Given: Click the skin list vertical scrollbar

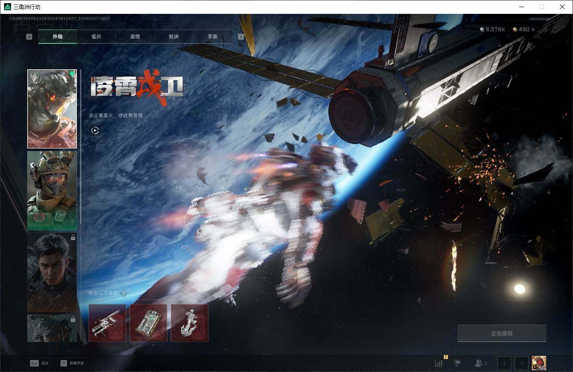Looking at the screenshot, I should coord(80,147).
